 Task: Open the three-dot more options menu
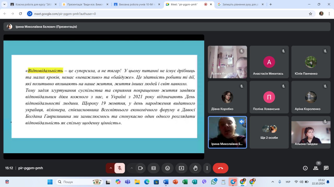(207, 168)
